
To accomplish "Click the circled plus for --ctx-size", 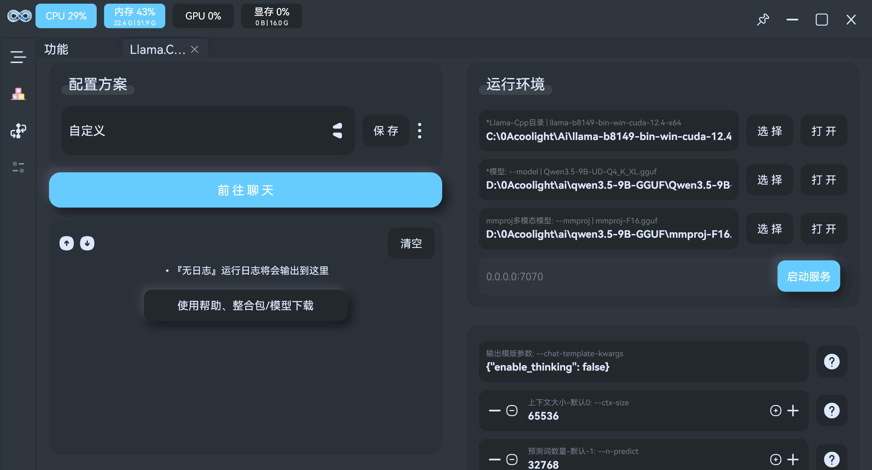I will (776, 411).
